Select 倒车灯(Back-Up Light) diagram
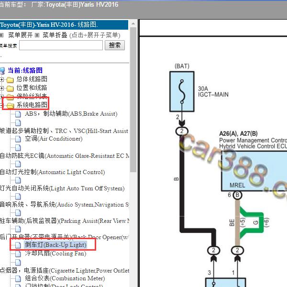 (x=55, y=245)
